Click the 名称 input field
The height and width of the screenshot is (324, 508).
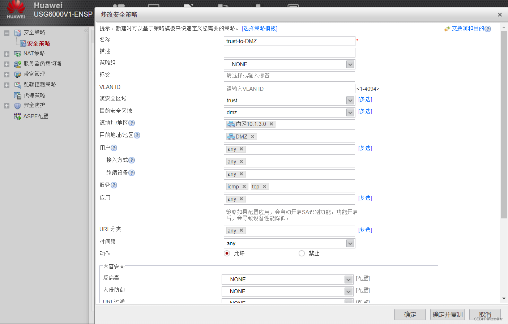tap(290, 41)
